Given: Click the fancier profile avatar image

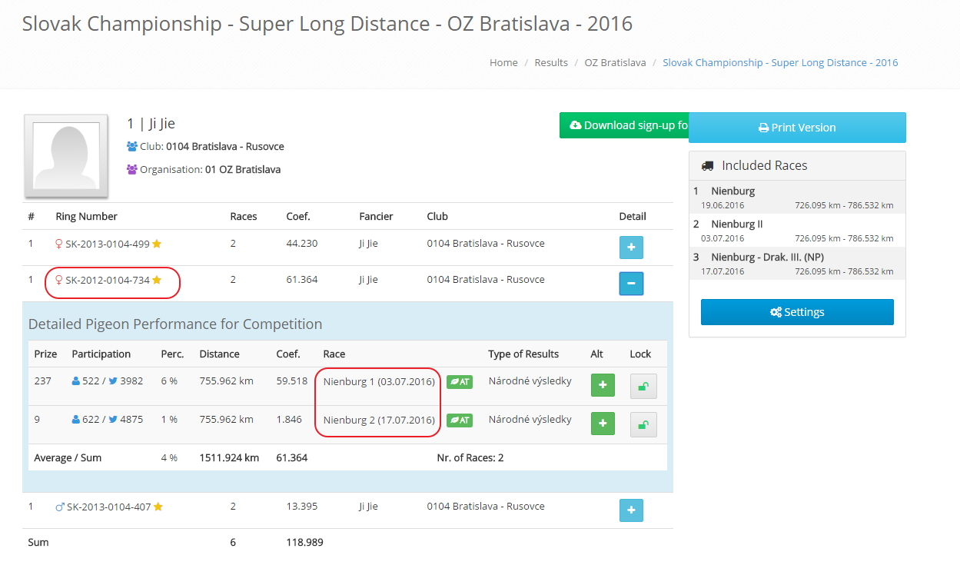Looking at the screenshot, I should pos(66,156).
